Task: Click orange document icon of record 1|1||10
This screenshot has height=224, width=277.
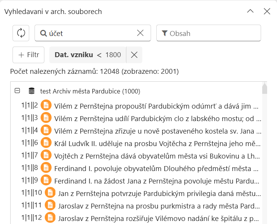Action: tap(50, 193)
